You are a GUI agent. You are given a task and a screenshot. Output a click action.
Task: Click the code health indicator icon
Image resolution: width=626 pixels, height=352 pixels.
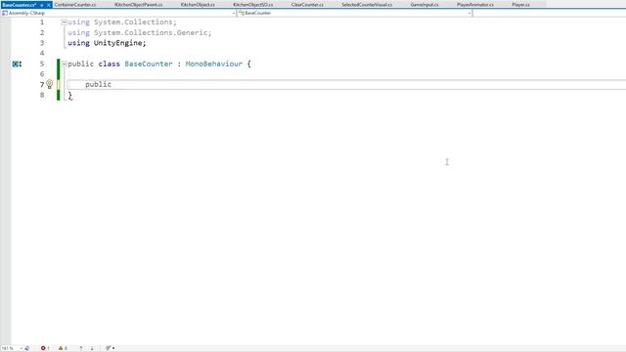pos(27,348)
